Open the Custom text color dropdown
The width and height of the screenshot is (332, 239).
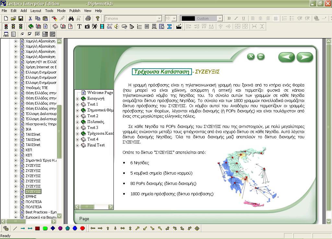coord(220,18)
